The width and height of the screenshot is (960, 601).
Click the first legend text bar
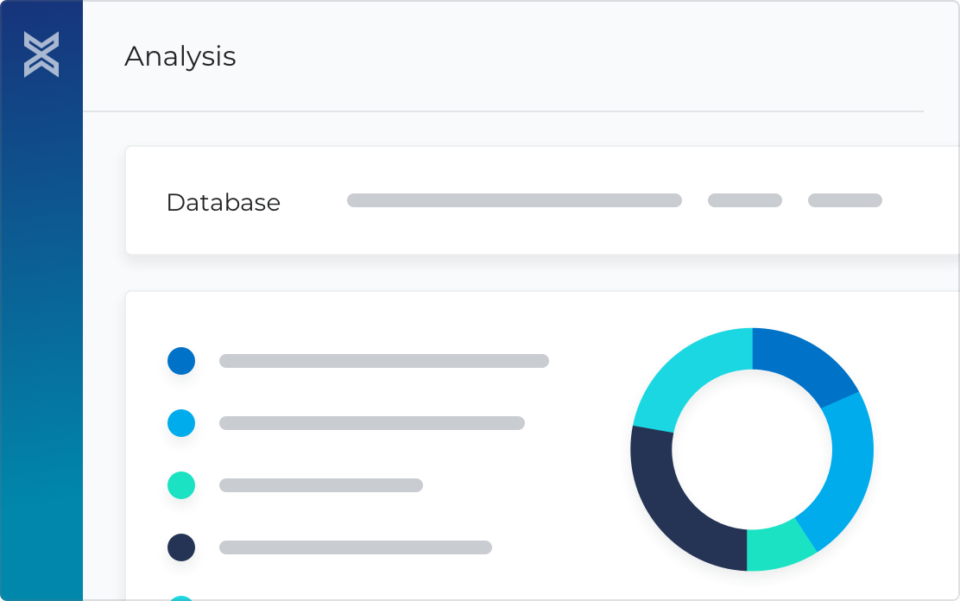point(384,361)
